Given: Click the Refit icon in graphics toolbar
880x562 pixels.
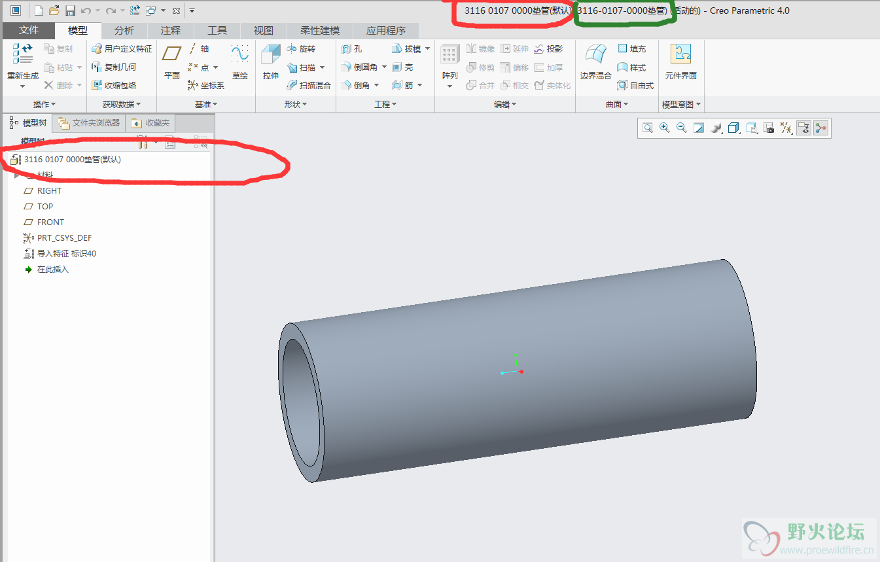Looking at the screenshot, I should tap(648, 128).
